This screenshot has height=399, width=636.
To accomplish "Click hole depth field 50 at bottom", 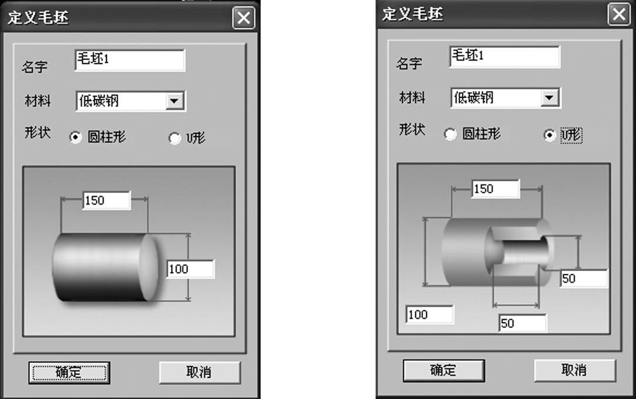I will 523,323.
